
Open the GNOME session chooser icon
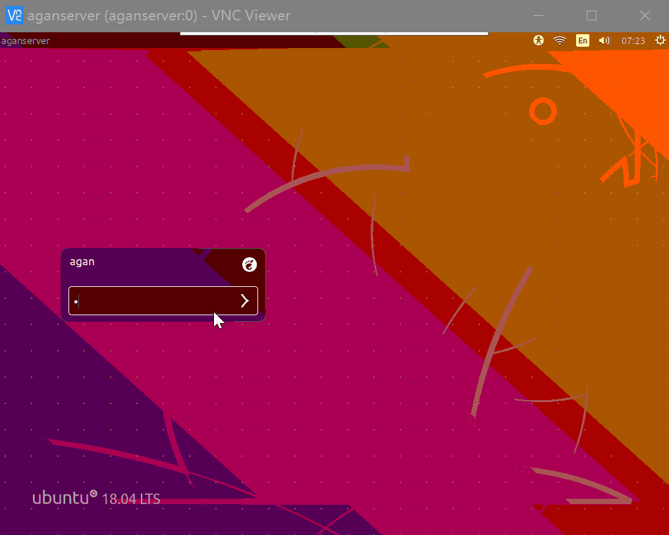tap(250, 265)
